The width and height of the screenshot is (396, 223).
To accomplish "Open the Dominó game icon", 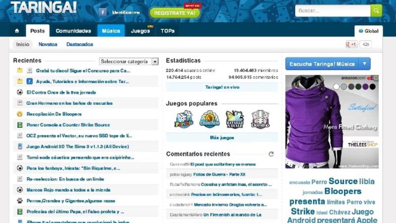I will click(260, 119).
